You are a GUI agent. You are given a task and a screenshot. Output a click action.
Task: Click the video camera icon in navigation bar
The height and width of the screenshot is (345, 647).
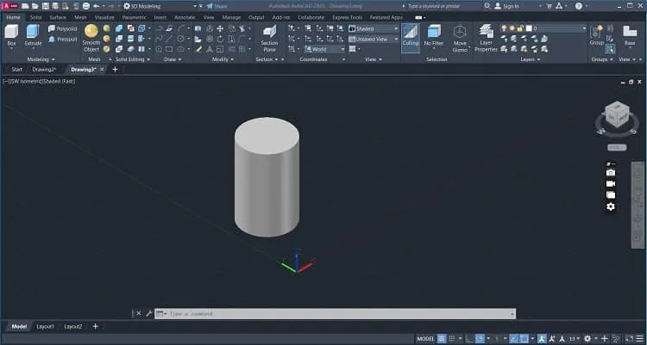[611, 183]
